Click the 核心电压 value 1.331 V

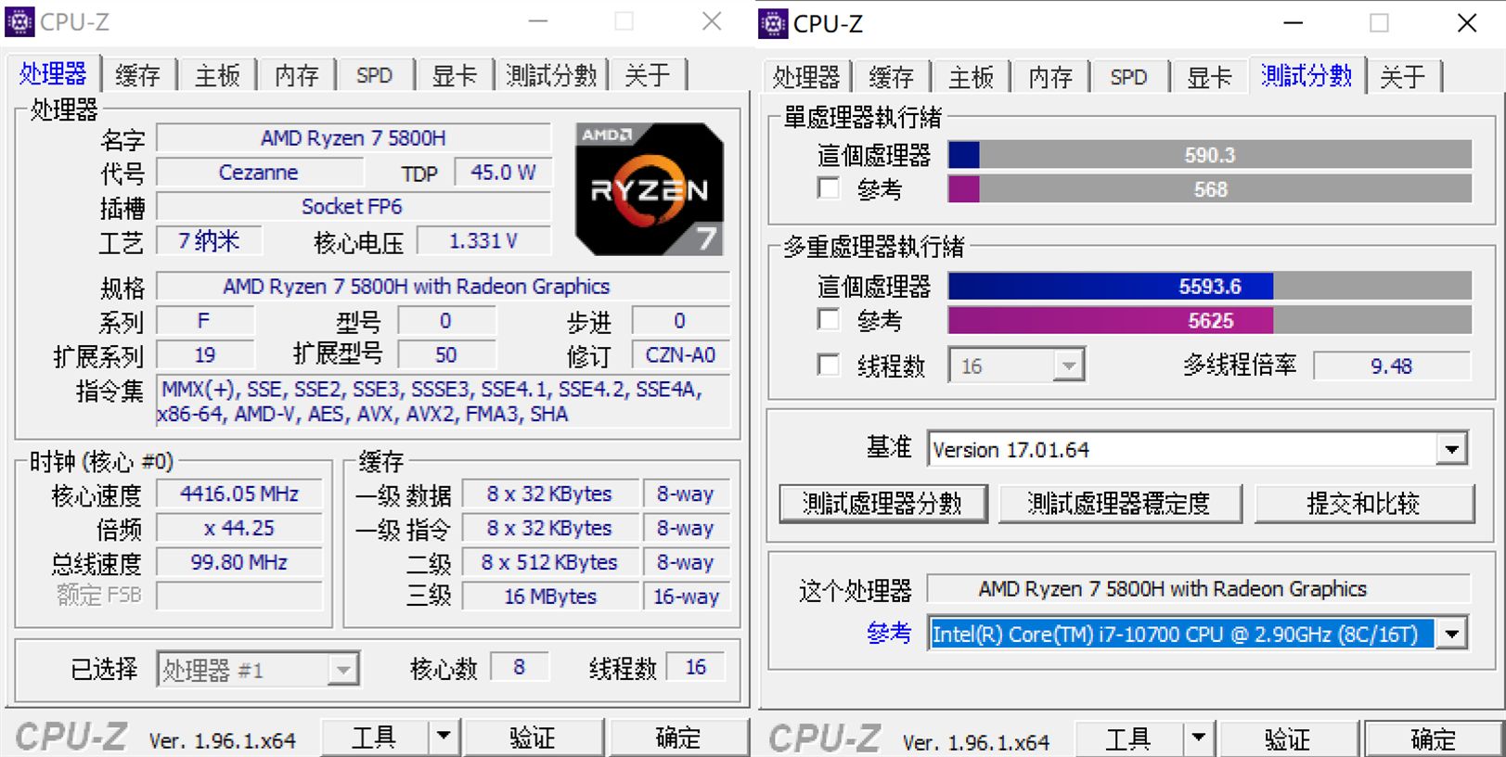(483, 241)
